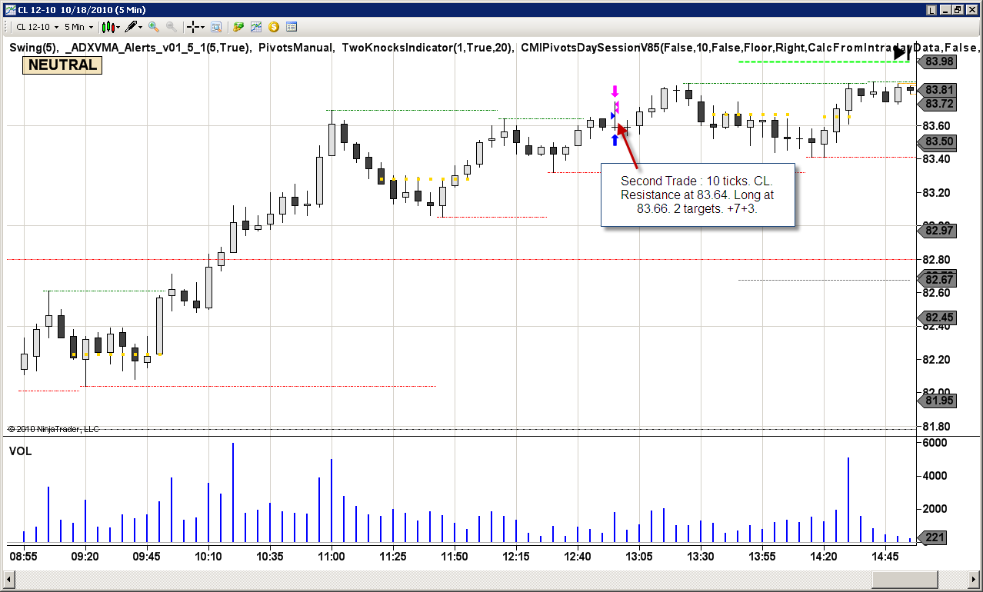Image resolution: width=983 pixels, height=592 pixels.
Task: Click the 221 volume marker
Action: 932,537
